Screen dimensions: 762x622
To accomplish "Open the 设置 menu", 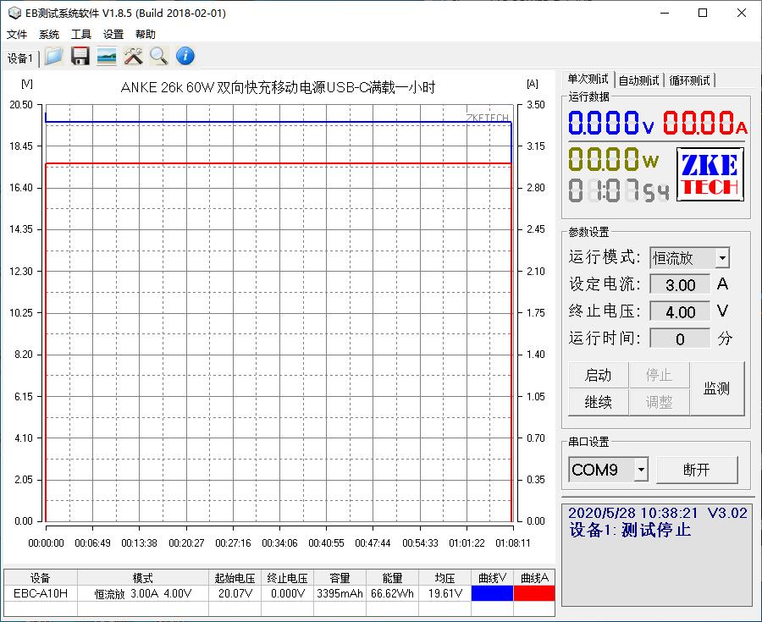I will coord(113,35).
